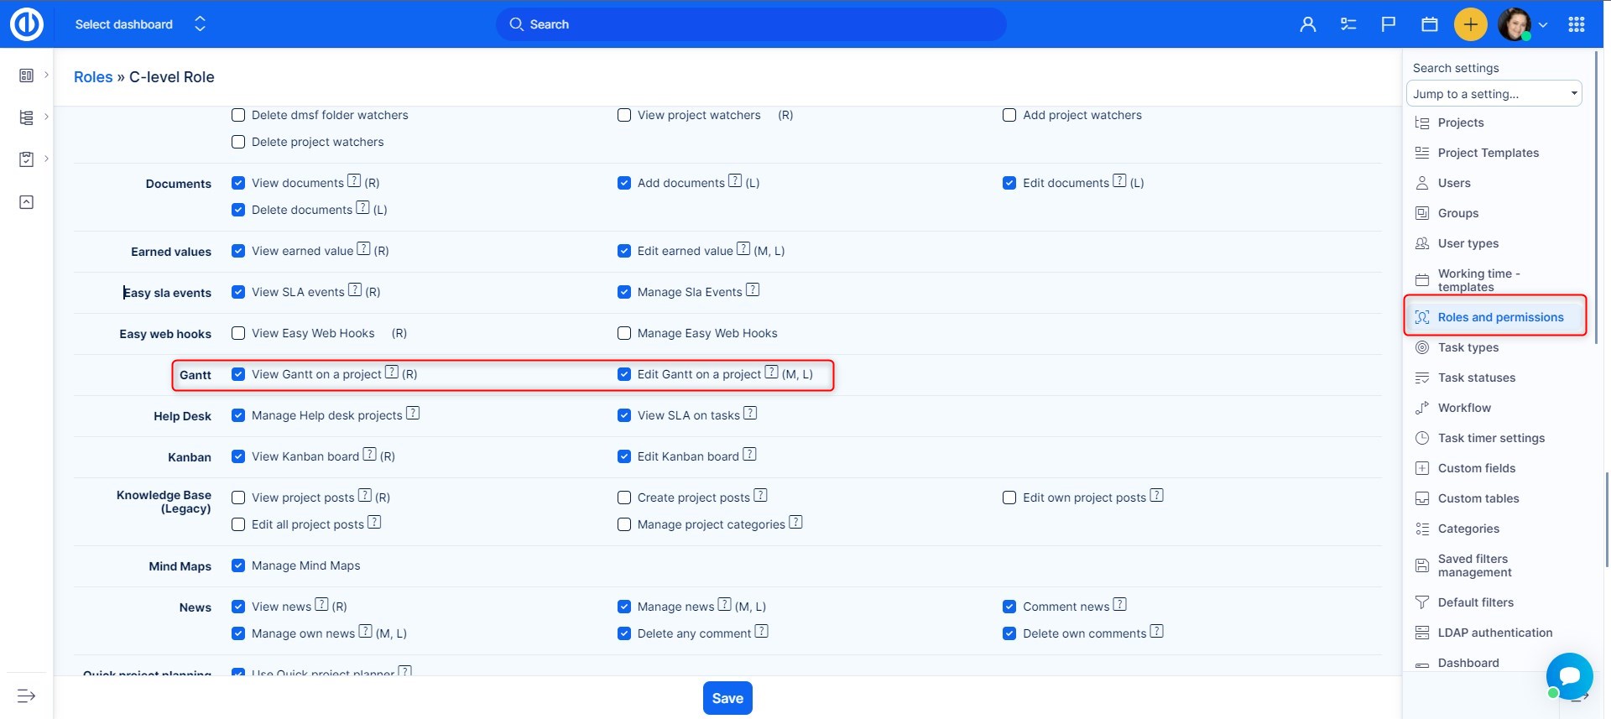Open the apps grid menu icon
This screenshot has width=1611, height=719.
1576,24
